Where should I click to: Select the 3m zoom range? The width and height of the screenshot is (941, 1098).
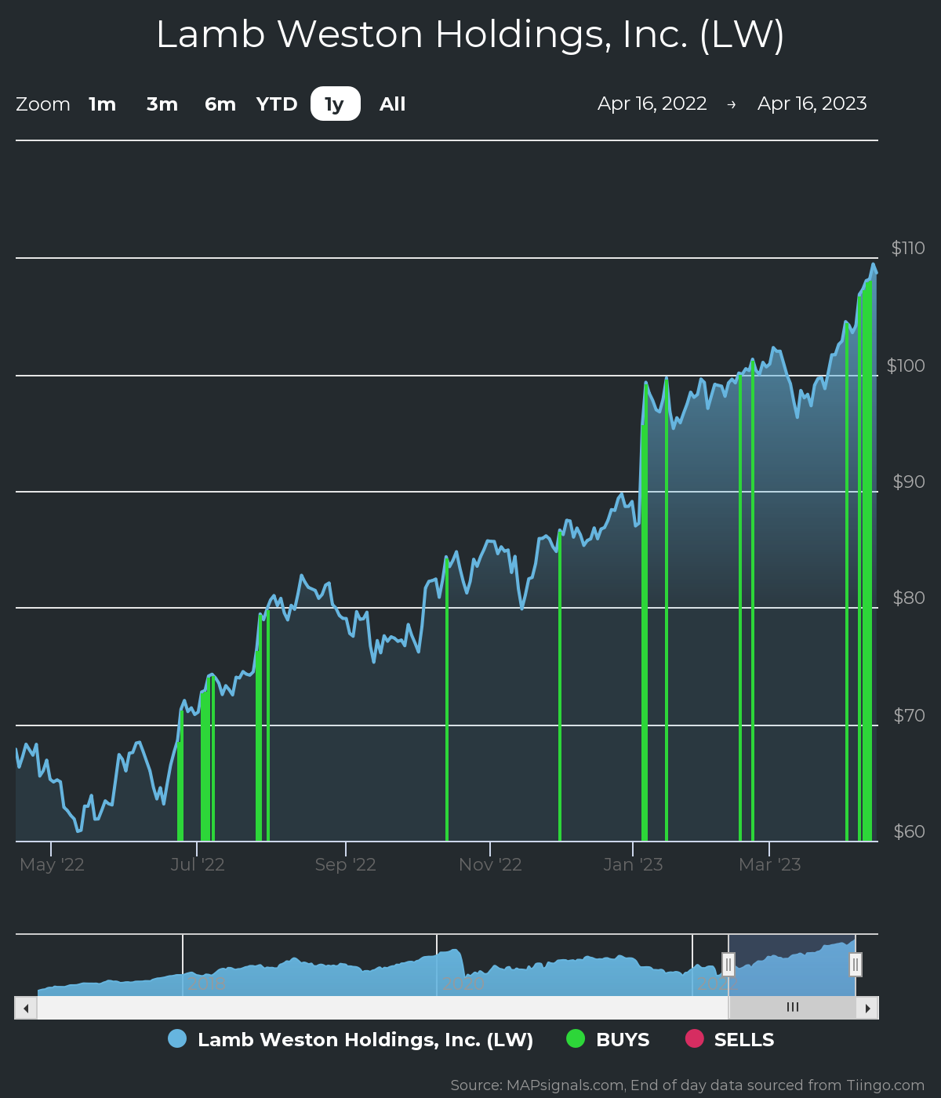pyautogui.click(x=162, y=104)
